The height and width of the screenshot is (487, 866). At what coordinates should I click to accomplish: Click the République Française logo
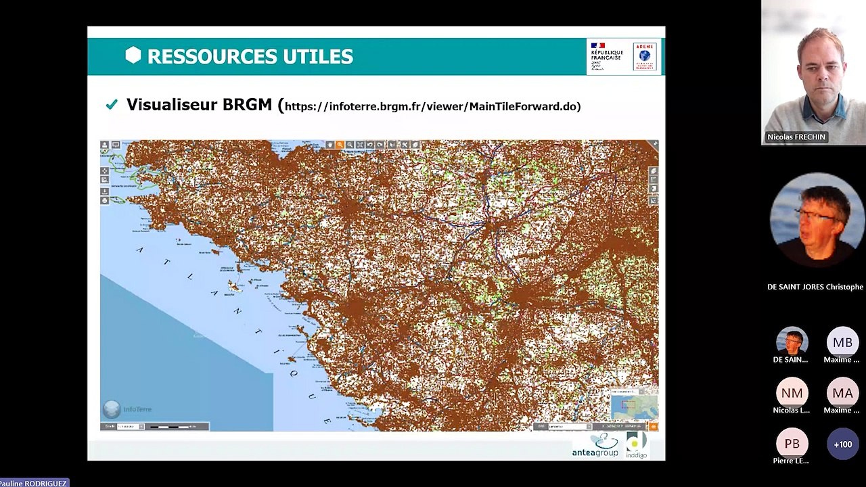pos(607,56)
